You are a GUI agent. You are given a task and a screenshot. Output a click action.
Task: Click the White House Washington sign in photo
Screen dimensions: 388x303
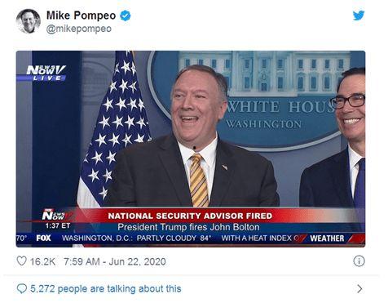pos(277,114)
